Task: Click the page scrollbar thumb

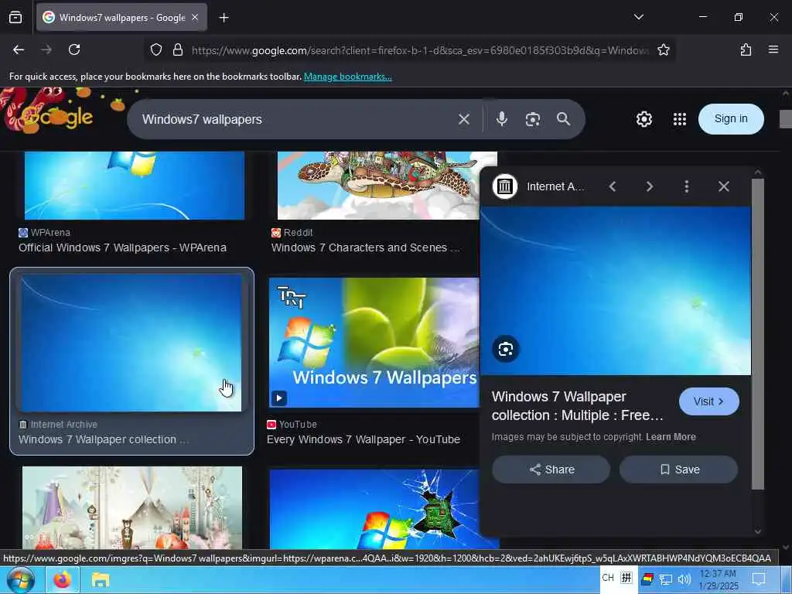Action: (786, 119)
